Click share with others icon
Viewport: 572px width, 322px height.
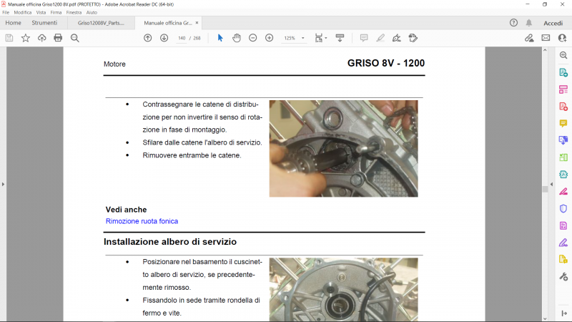[x=562, y=38]
